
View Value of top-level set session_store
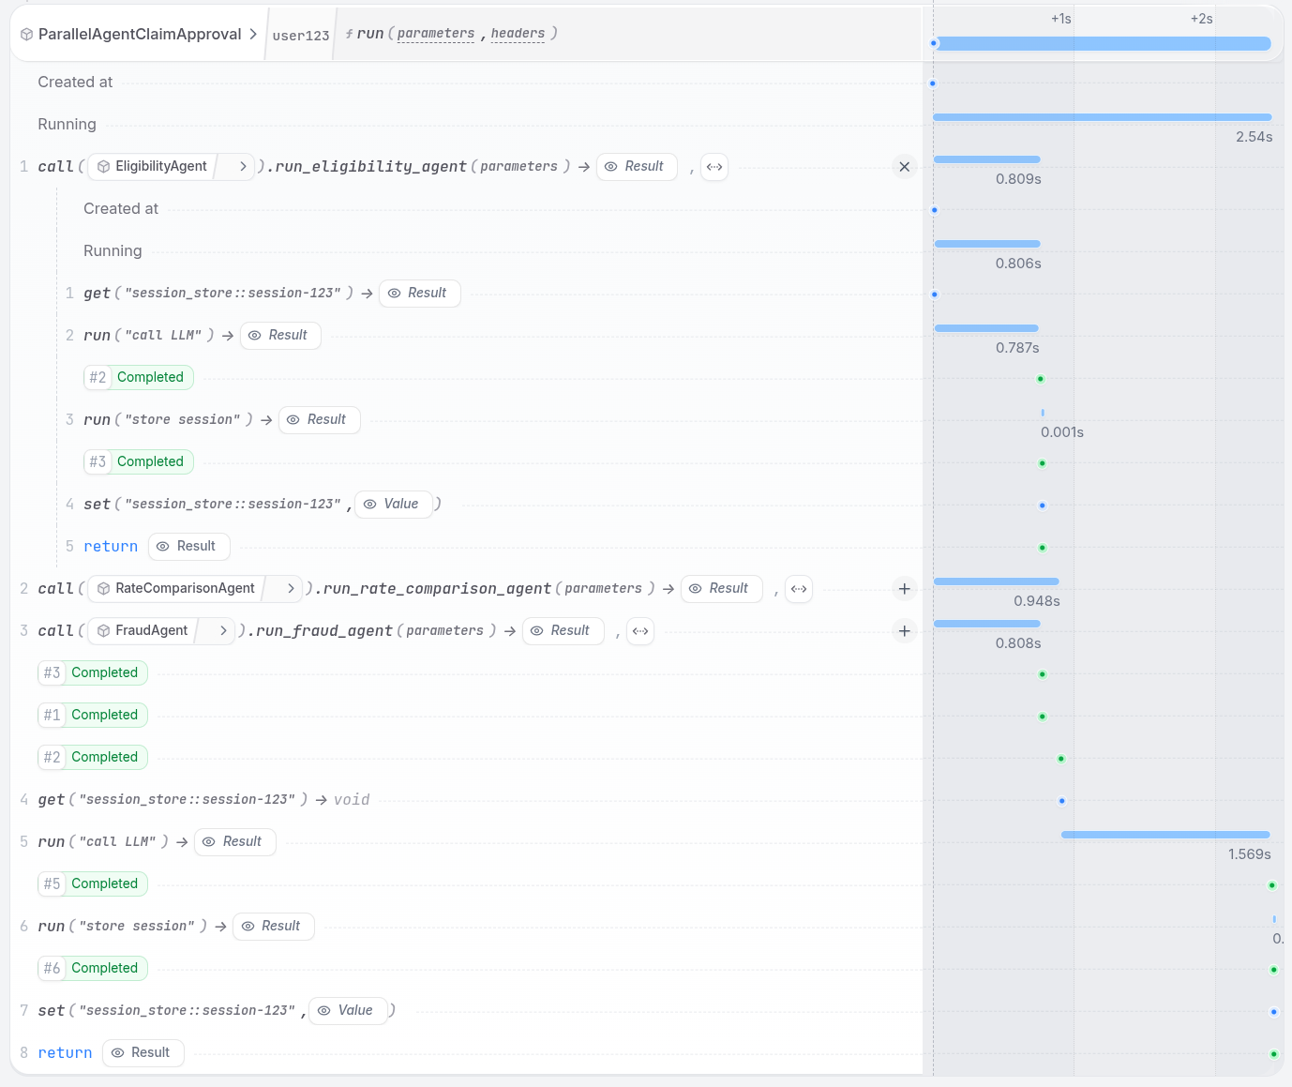point(348,1010)
